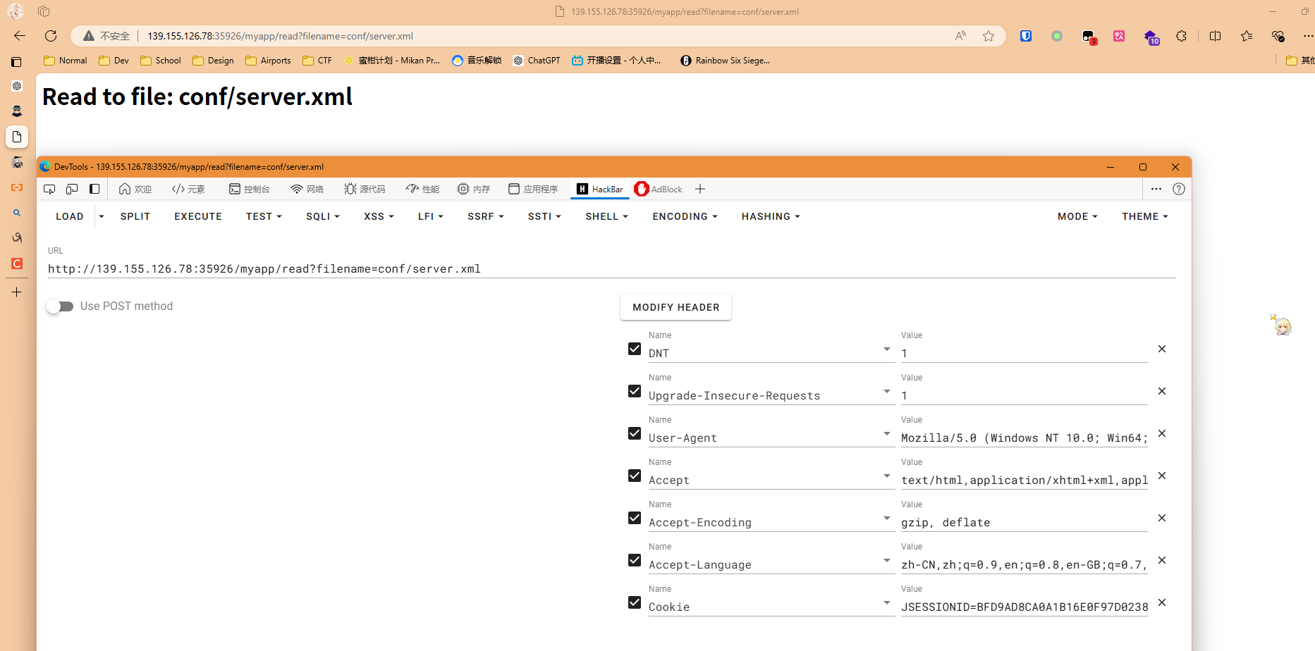Click the browser refresh icon
The width and height of the screenshot is (1315, 651).
pos(51,36)
